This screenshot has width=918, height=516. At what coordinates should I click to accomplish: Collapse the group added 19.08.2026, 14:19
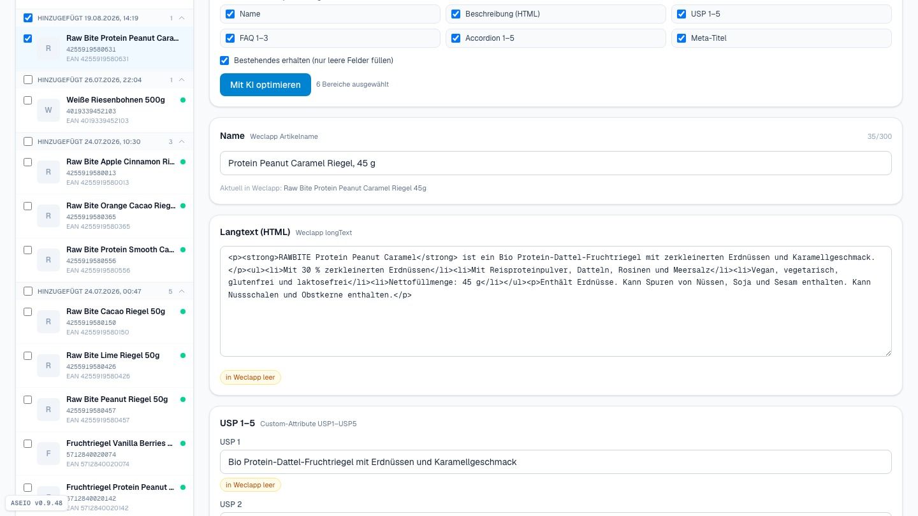point(182,18)
